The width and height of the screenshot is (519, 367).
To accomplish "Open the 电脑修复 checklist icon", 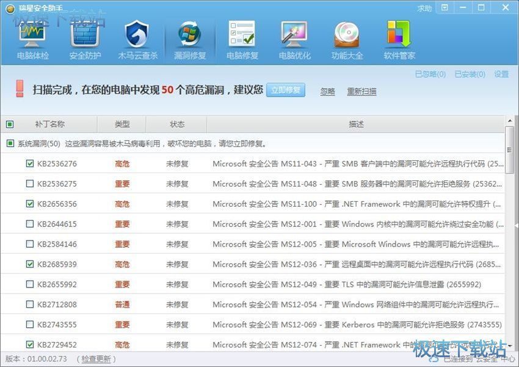I will click(242, 40).
